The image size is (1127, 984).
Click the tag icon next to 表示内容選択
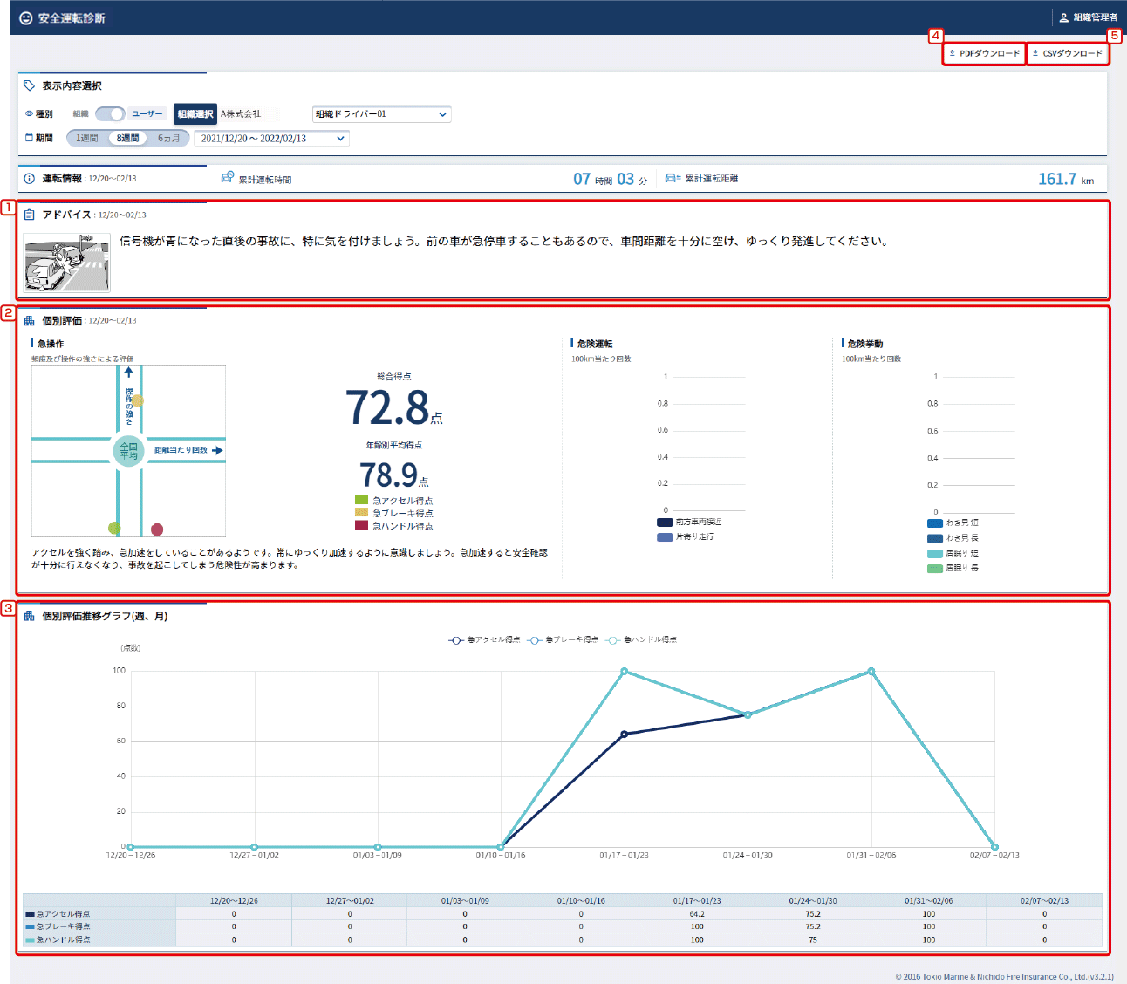coord(30,85)
